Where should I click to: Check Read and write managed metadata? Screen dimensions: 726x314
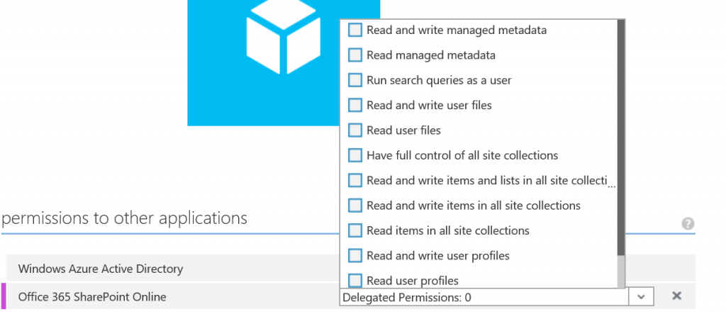pos(355,30)
